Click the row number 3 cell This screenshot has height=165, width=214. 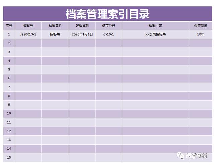click(9, 52)
